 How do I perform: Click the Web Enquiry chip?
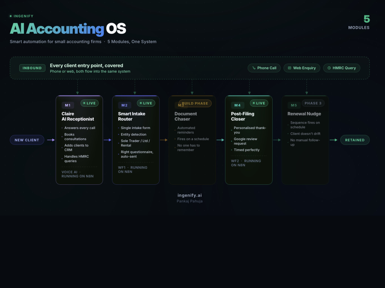click(302, 68)
